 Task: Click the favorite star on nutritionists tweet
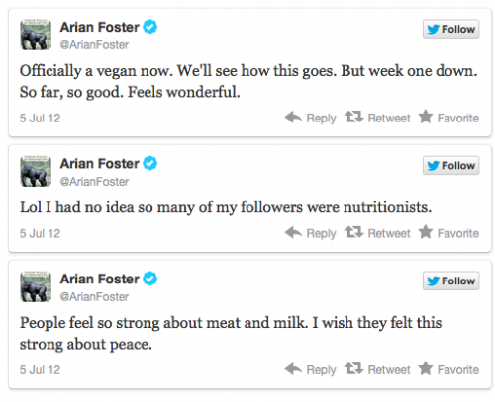(426, 232)
